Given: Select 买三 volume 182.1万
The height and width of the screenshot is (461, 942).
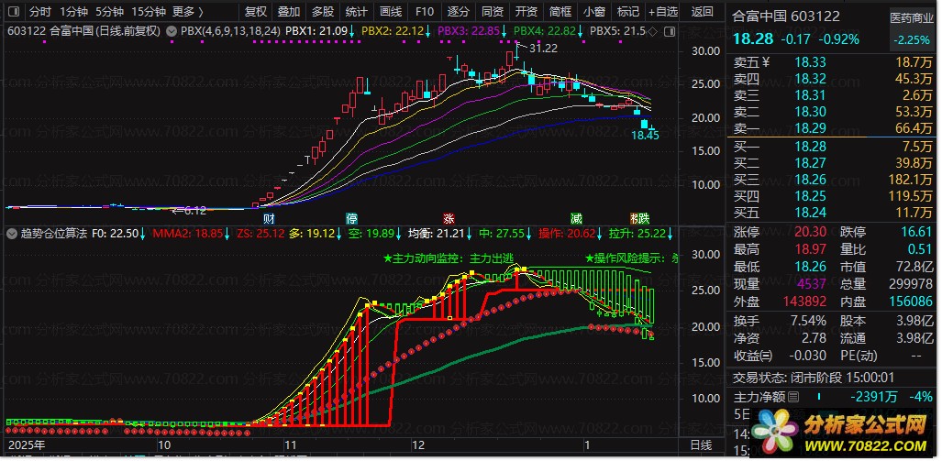Looking at the screenshot, I should [912, 180].
